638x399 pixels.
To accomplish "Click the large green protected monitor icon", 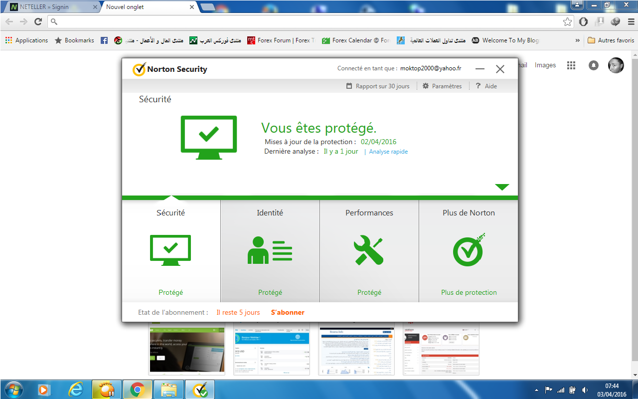I will [208, 137].
